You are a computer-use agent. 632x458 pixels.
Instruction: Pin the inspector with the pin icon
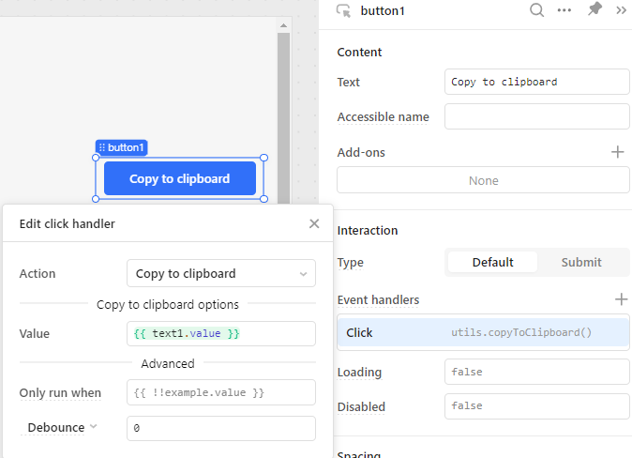click(x=594, y=9)
